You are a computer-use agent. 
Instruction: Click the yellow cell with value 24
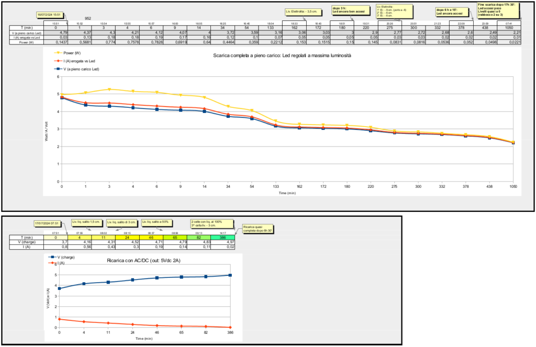[128, 238]
